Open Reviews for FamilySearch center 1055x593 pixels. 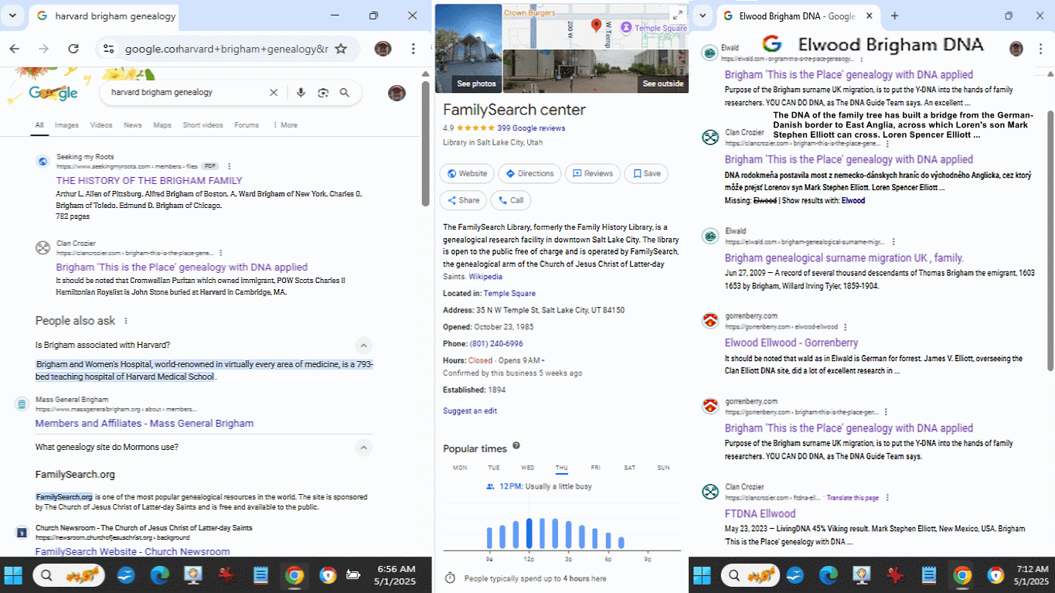tap(593, 174)
